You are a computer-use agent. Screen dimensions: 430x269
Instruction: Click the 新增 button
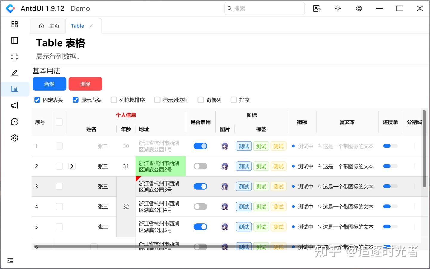point(49,84)
